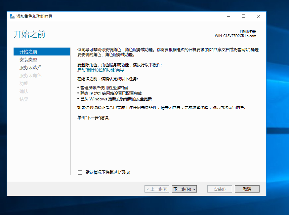Click the 上一步(P) button
The height and width of the screenshot is (215, 289).
(157, 189)
